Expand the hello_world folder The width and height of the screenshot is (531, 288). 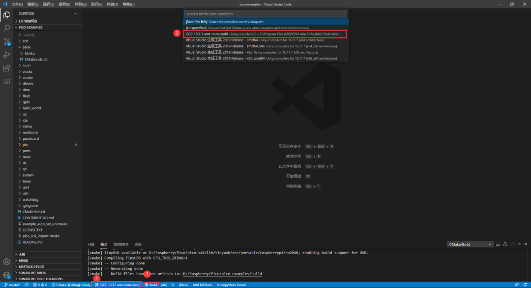point(31,108)
